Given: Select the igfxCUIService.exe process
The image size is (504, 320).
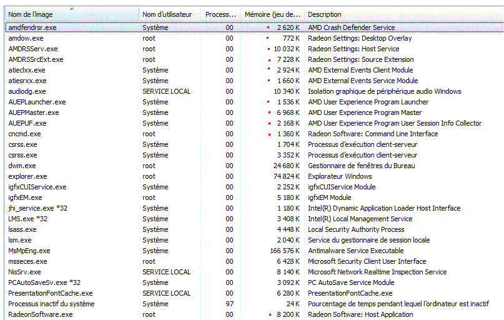Looking at the screenshot, I should tap(37, 187).
